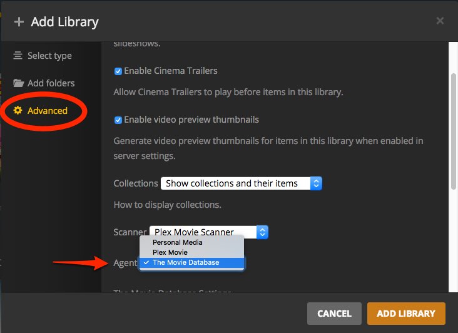Screen dimensions: 458x333
Task: Click the Allow Cinema Trailers description text
Action: pyautogui.click(x=228, y=92)
